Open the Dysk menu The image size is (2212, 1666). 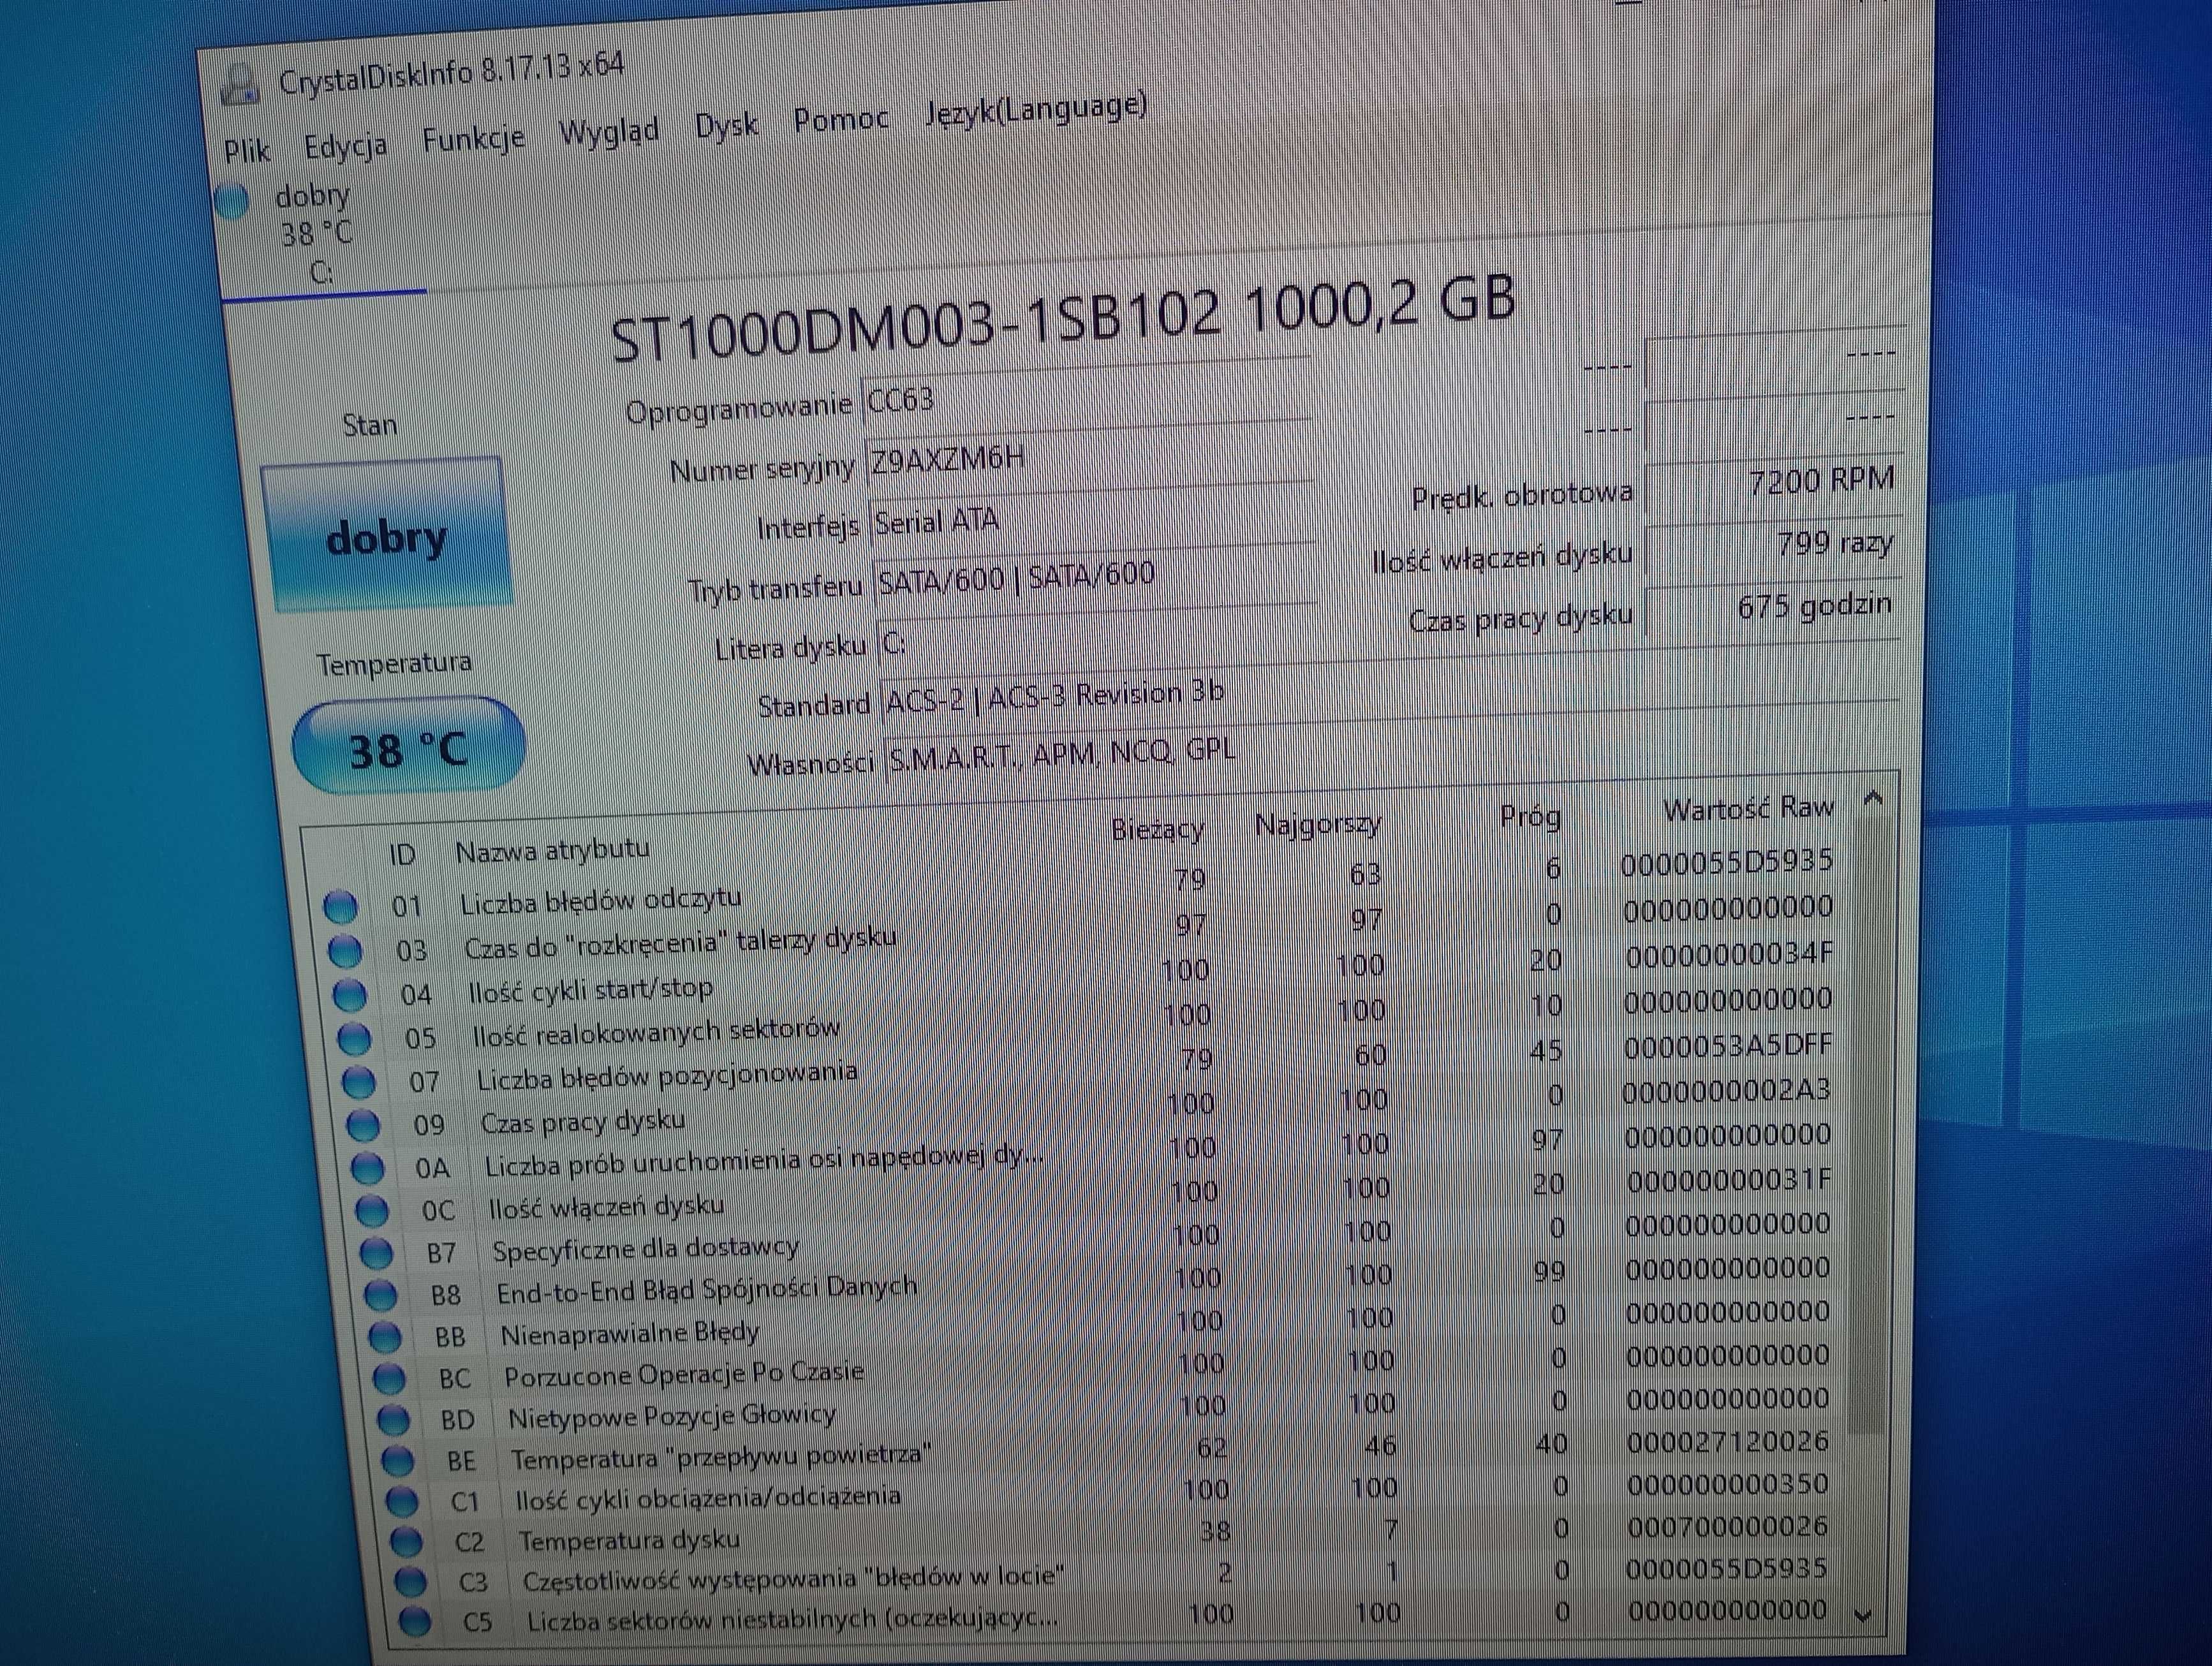click(726, 125)
